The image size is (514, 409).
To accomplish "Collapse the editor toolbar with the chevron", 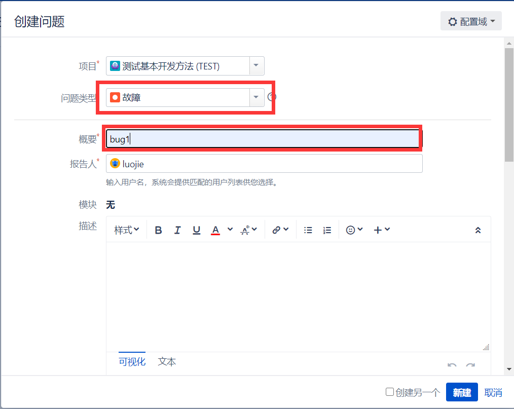I will point(478,230).
